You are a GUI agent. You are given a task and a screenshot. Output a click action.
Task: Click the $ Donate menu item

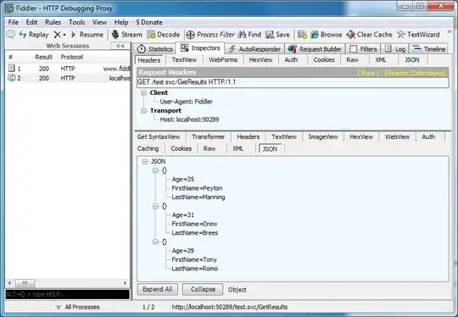pos(149,22)
